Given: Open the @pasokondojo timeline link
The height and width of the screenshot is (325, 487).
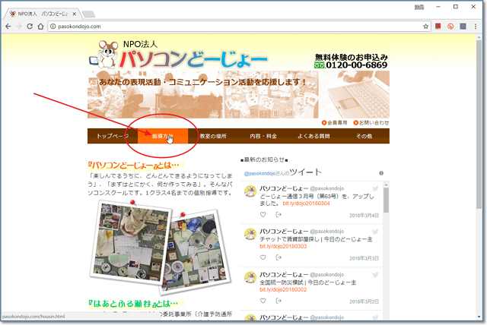Looking at the screenshot, I should [259, 173].
